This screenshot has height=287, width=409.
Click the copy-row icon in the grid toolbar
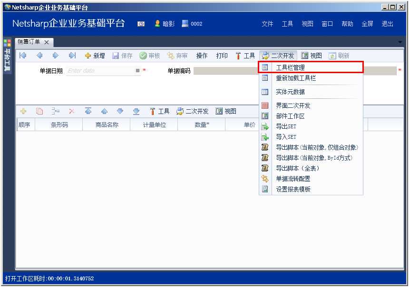click(40, 111)
